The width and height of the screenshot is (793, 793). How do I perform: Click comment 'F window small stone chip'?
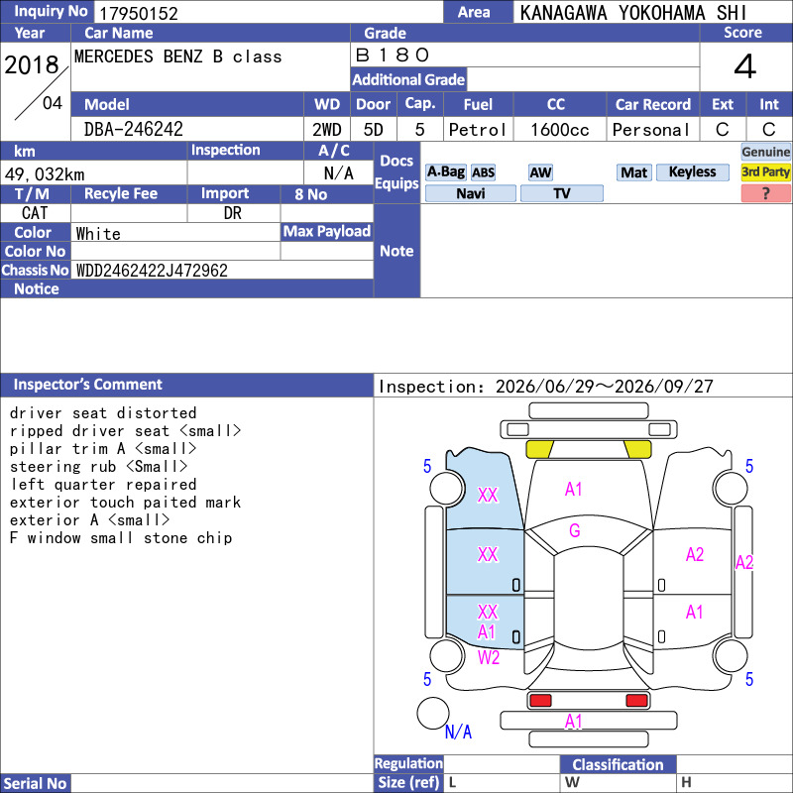(121, 537)
